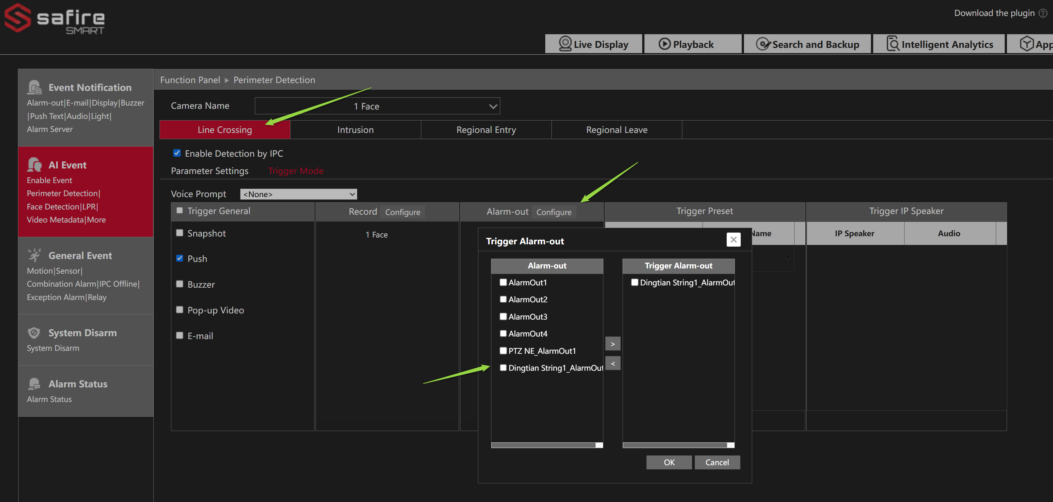Click the Download the plugin help icon
Screen dimensions: 1053x502
pos(1043,13)
